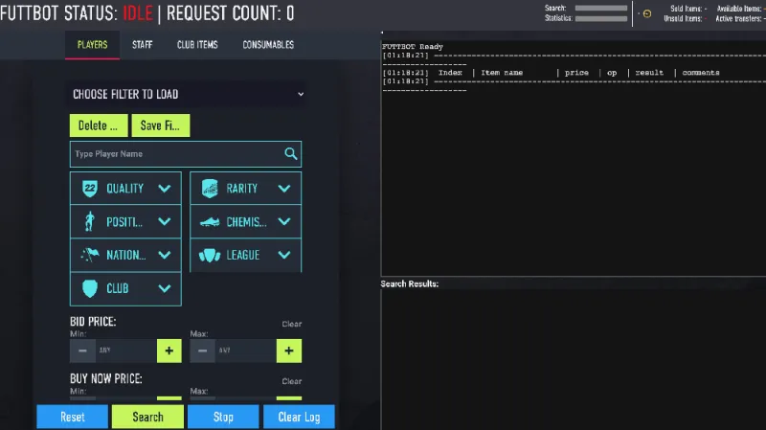766x430 pixels.
Task: Click the Item name log column header
Action: tap(502, 73)
